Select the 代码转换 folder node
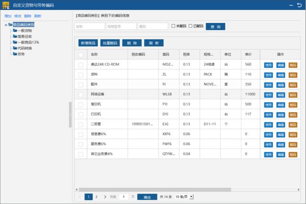This screenshot has height=204, width=306. coord(24,48)
